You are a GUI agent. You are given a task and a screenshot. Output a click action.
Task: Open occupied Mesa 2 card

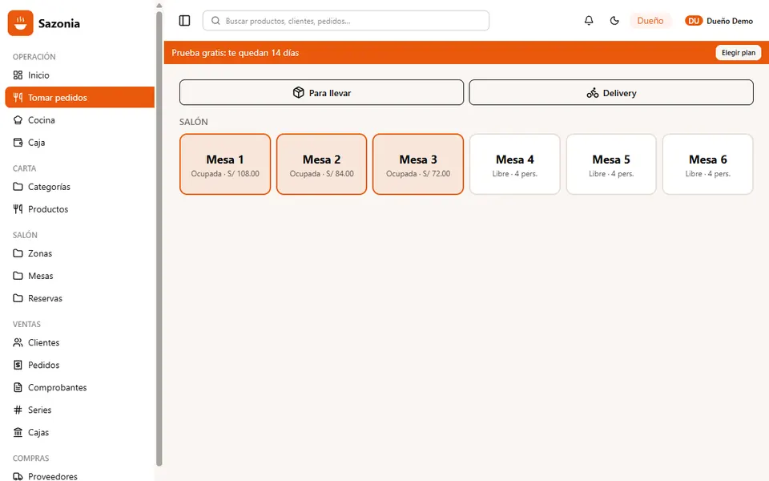click(x=322, y=164)
